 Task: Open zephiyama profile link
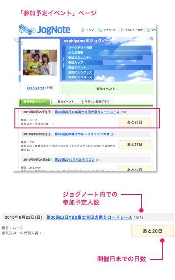(35, 88)
